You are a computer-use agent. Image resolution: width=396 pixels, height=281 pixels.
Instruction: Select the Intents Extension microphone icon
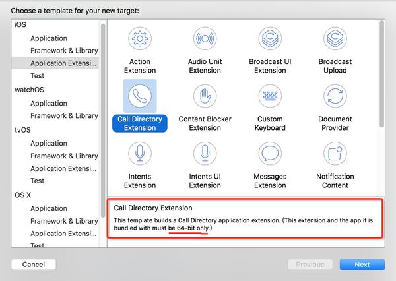(140, 154)
